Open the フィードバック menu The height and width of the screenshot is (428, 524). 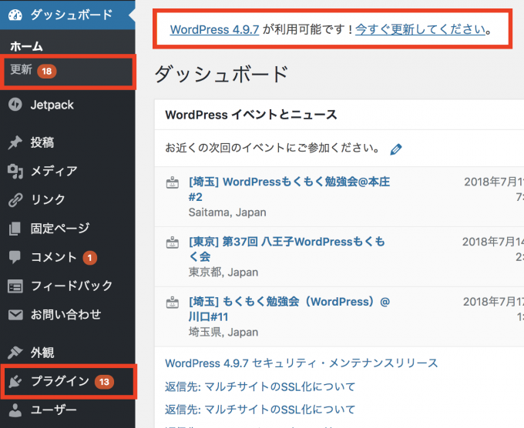(x=68, y=286)
